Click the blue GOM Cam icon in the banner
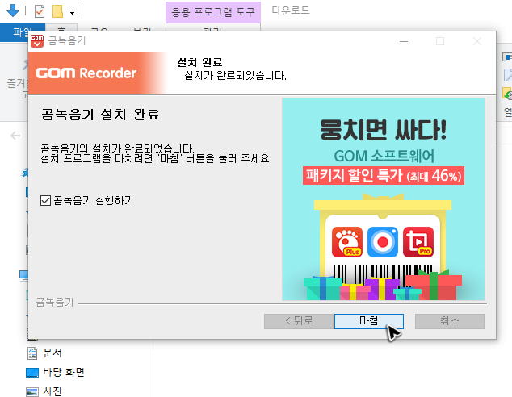The width and height of the screenshot is (512, 397). [383, 242]
